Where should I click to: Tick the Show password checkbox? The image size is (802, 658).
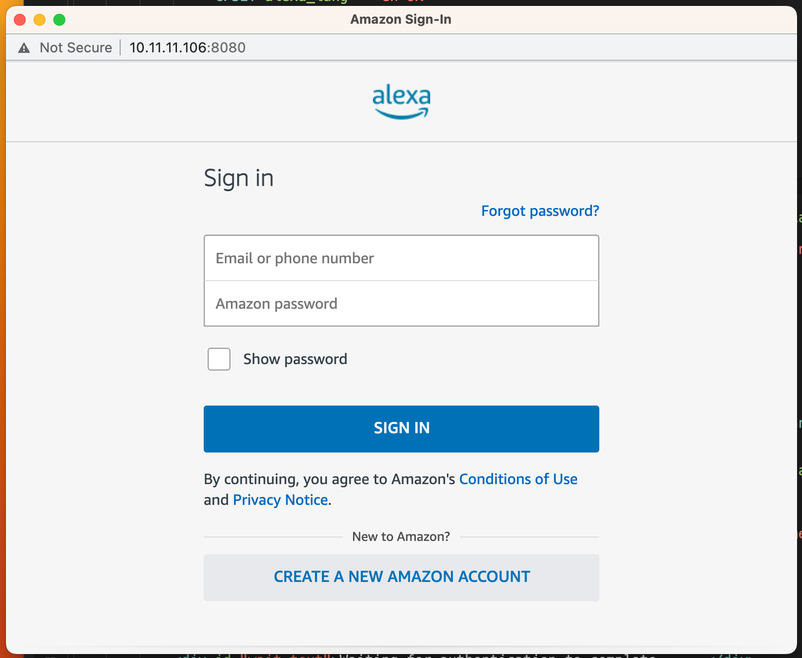point(219,359)
